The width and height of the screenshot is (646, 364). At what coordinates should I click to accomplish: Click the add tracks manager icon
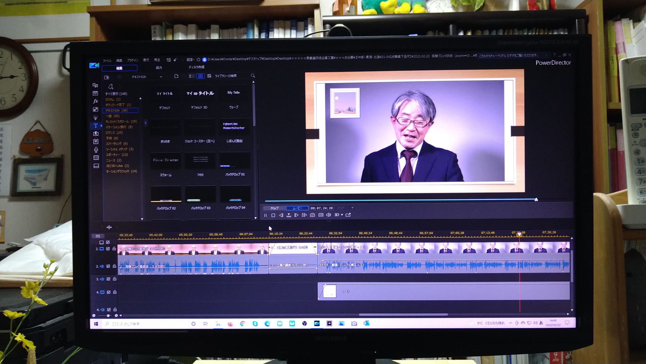98,236
